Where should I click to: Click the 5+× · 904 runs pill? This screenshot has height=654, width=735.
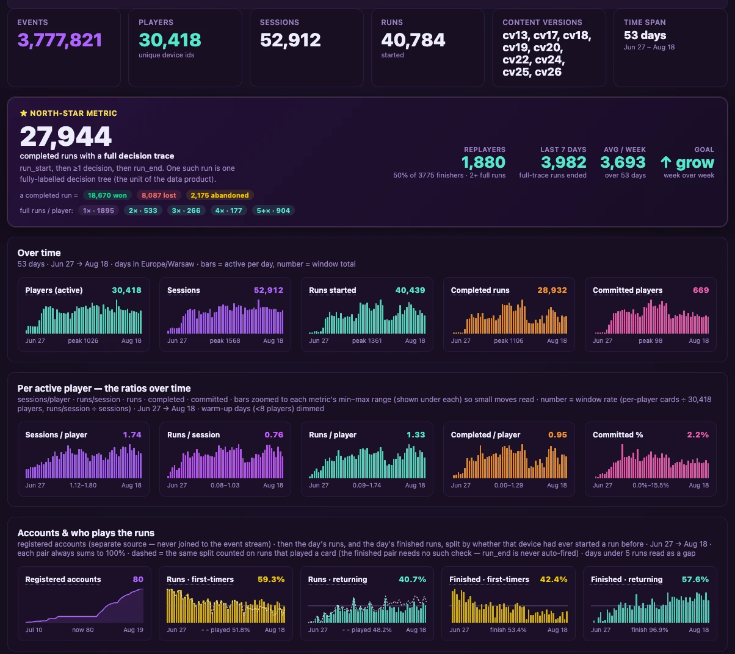point(273,210)
